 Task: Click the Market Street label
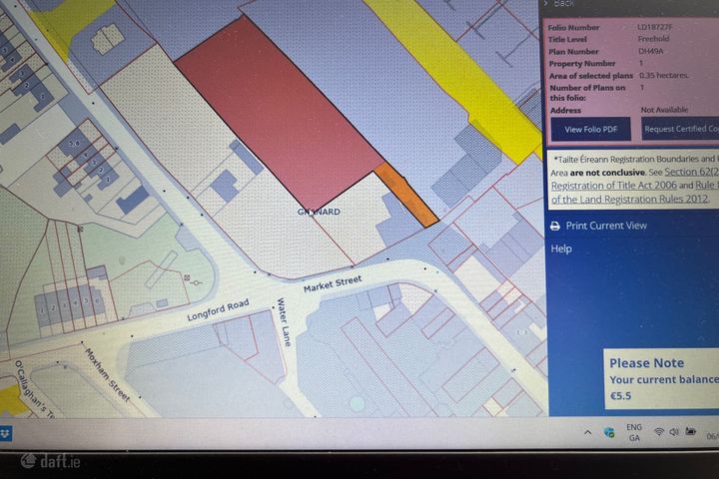[333, 283]
